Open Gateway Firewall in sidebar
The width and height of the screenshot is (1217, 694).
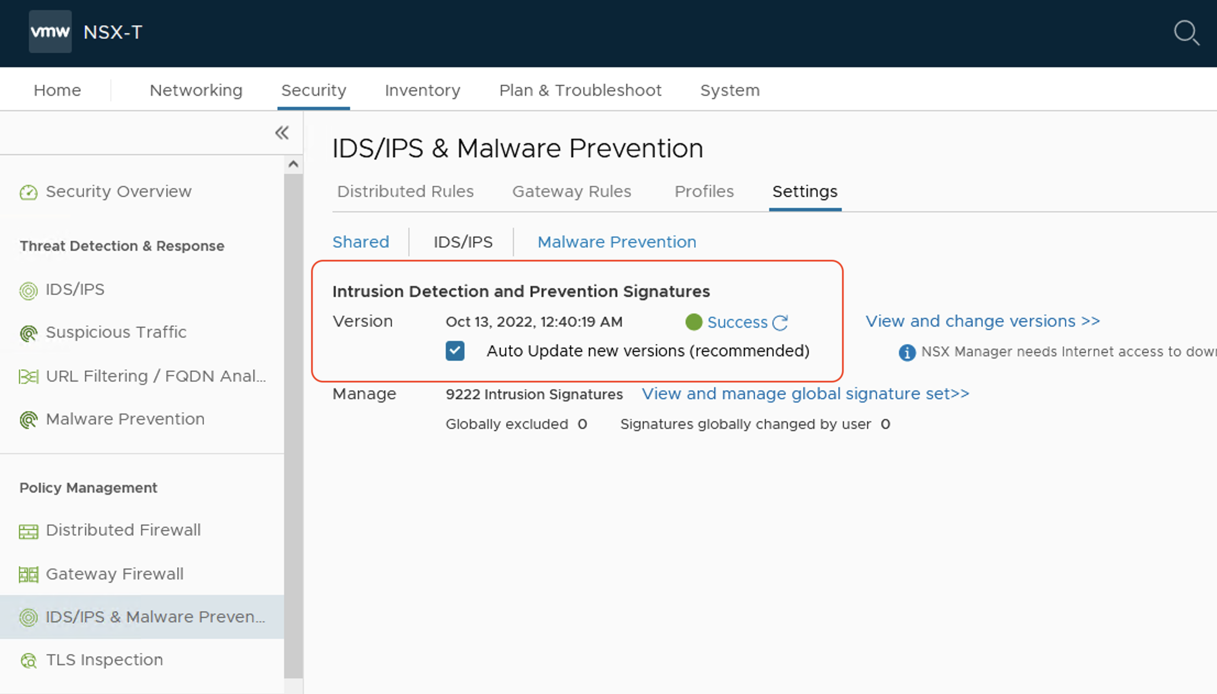pyautogui.click(x=114, y=574)
